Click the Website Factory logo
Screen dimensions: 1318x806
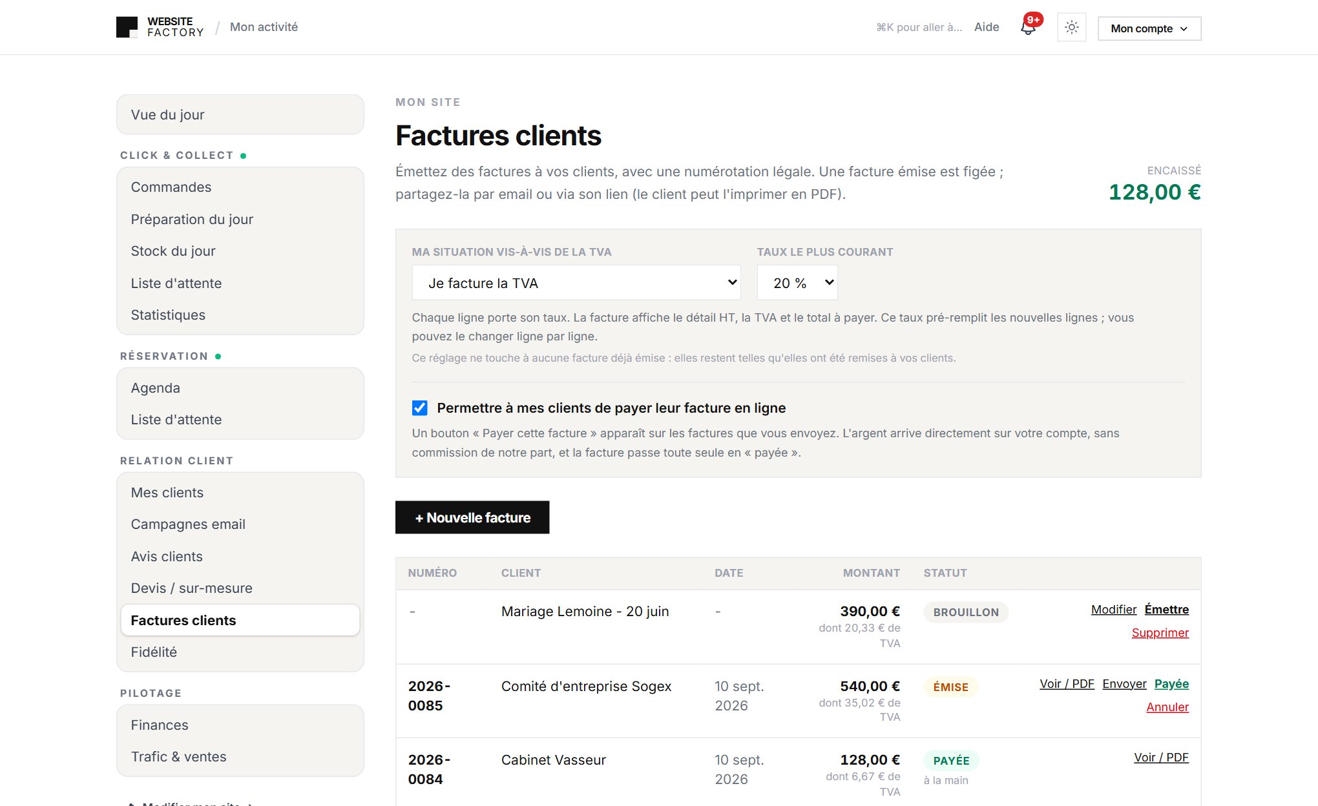pos(160,27)
